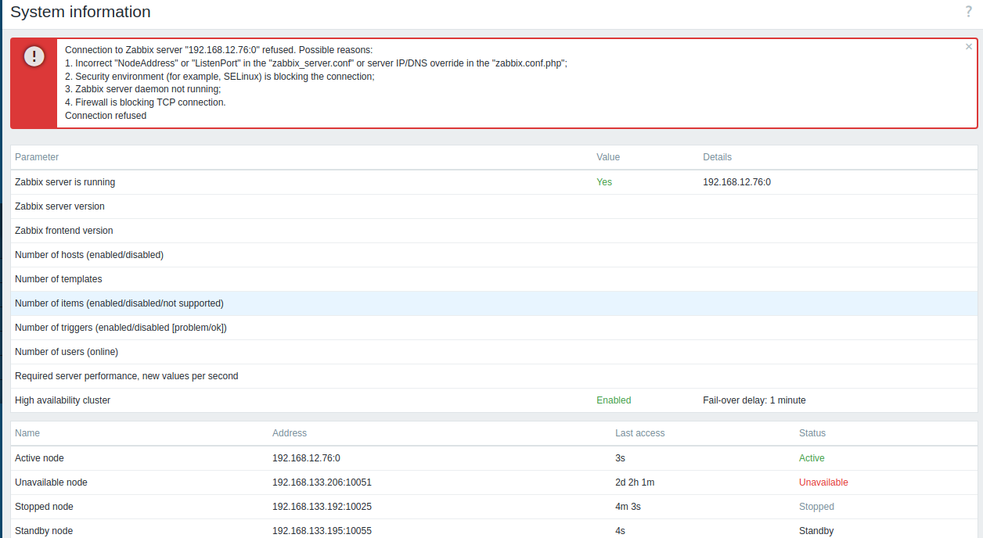The width and height of the screenshot is (983, 538).
Task: Select the highlighted 'Number of items' row
Action: point(494,303)
